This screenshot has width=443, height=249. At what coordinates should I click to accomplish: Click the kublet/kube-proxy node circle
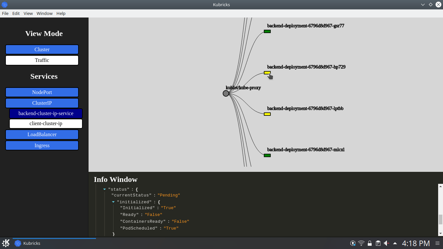(226, 93)
